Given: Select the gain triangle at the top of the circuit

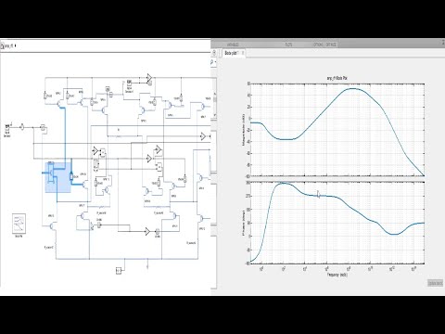Looking at the screenshot, I should [x=149, y=77].
